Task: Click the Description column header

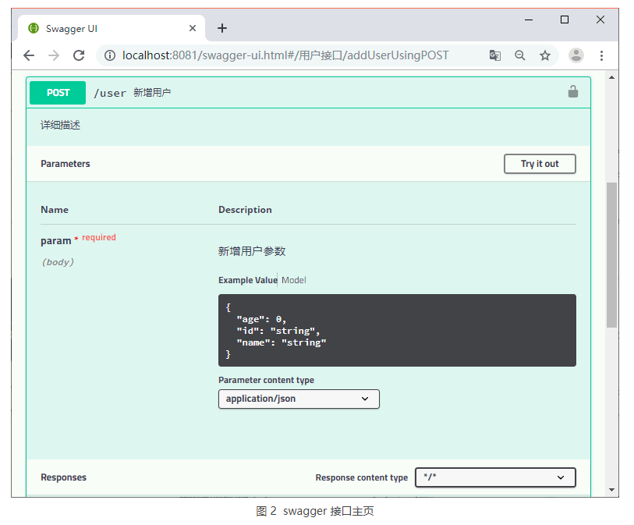Action: coord(245,210)
